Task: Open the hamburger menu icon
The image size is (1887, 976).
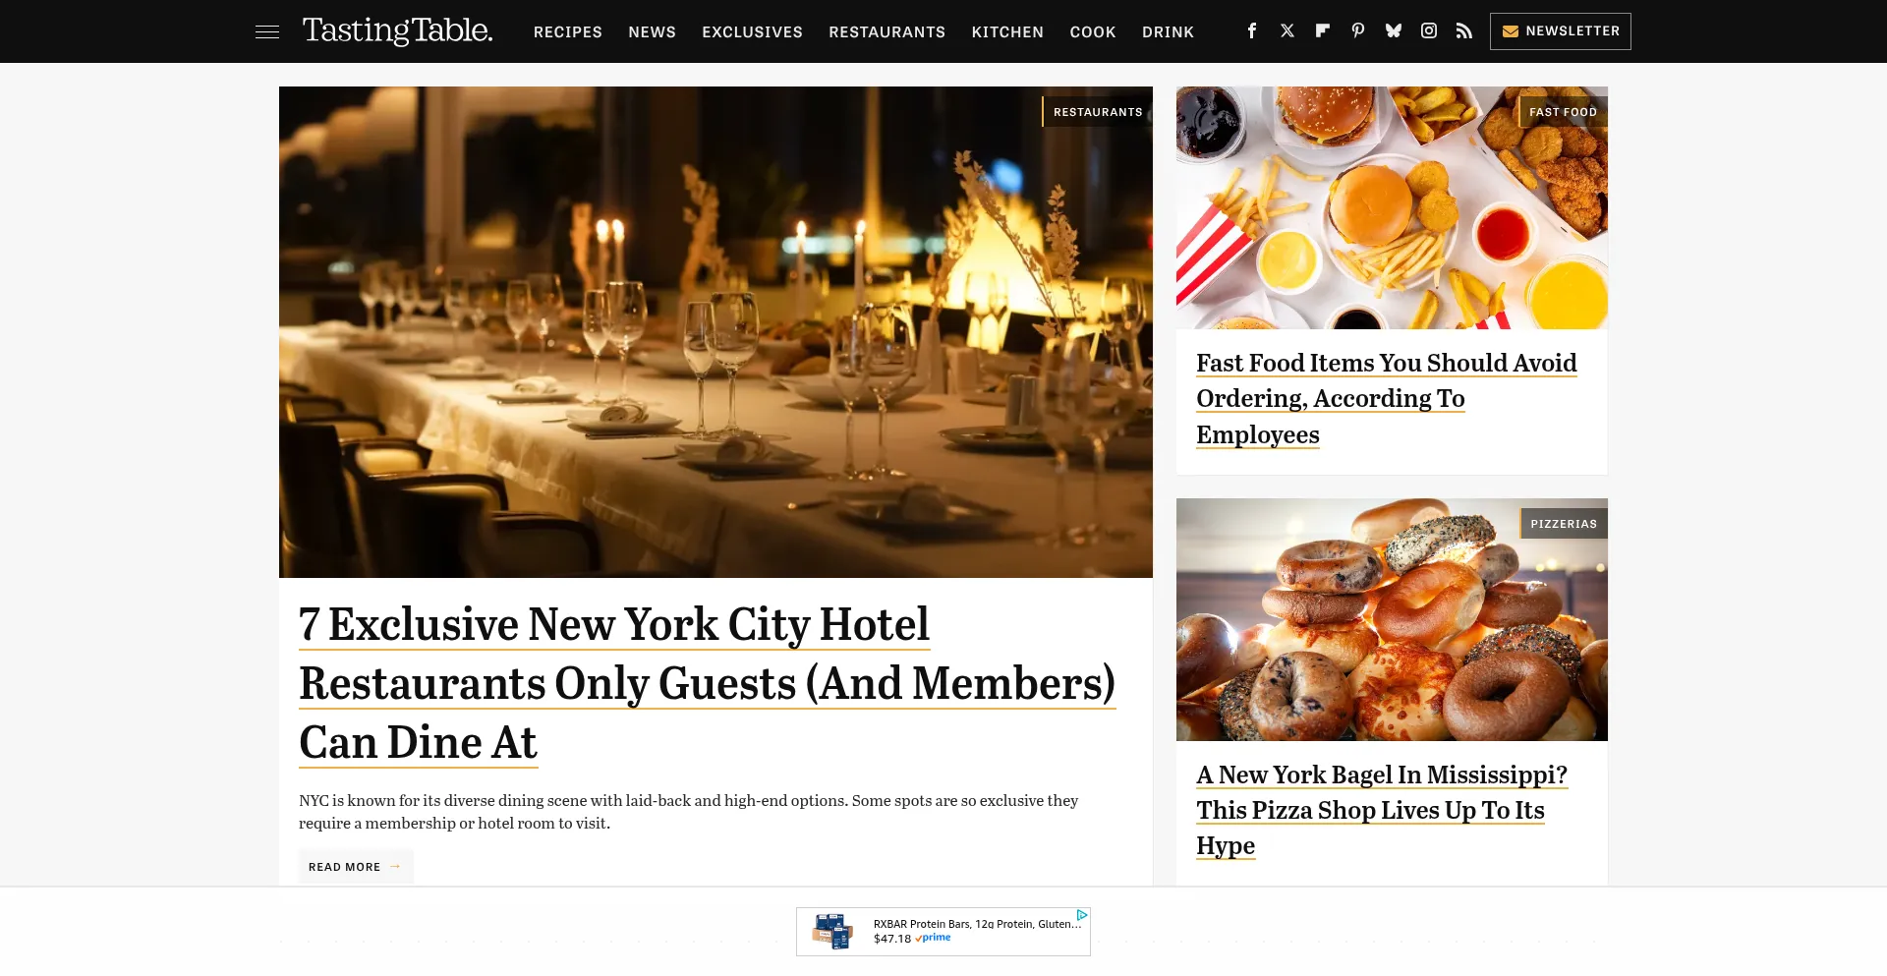Action: pyautogui.click(x=267, y=31)
